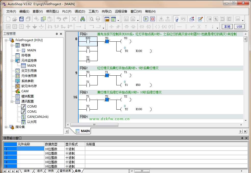
Task: Toggle the Monitor mode lightbulb icon
Action: click(x=176, y=19)
